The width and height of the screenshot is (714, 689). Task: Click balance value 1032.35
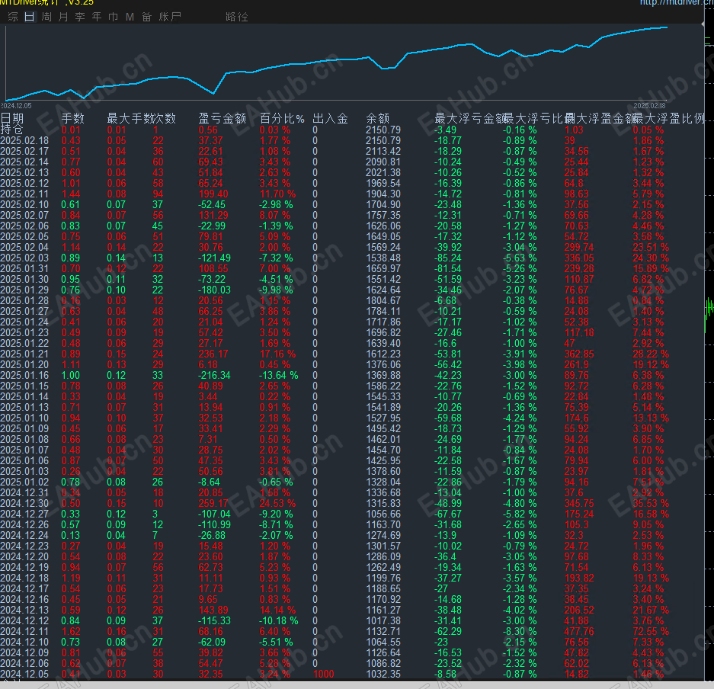pos(383,674)
